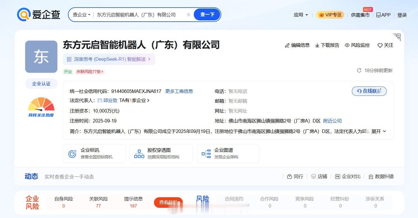Go to 供需集市
This screenshot has height=218, width=418.
pyautogui.click(x=360, y=15)
